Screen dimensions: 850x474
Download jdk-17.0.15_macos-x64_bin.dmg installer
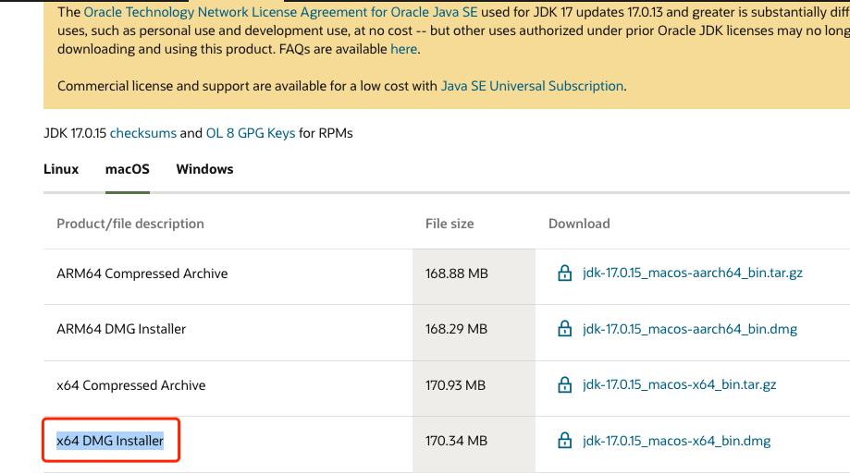[677, 441]
